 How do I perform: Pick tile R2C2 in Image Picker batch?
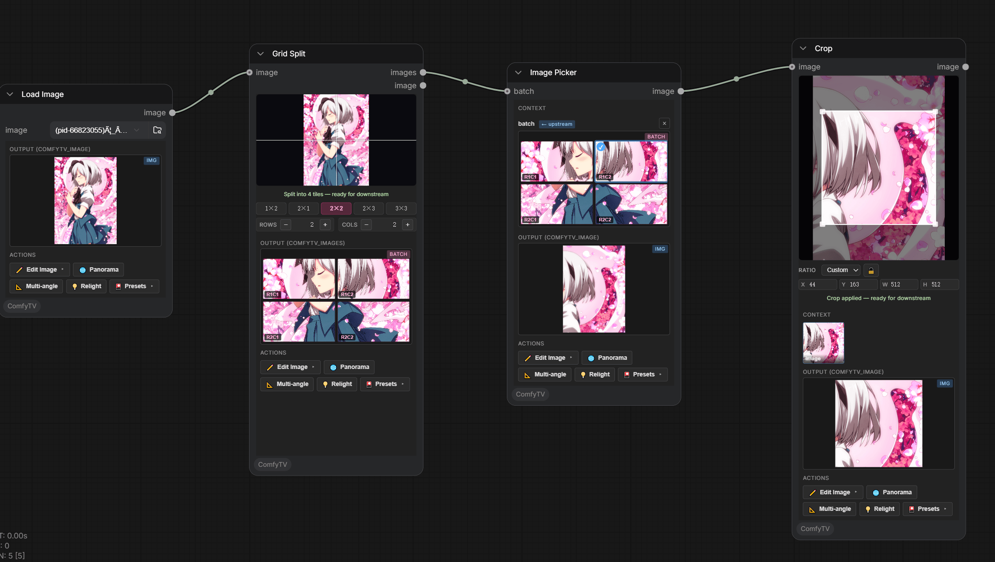coord(631,204)
